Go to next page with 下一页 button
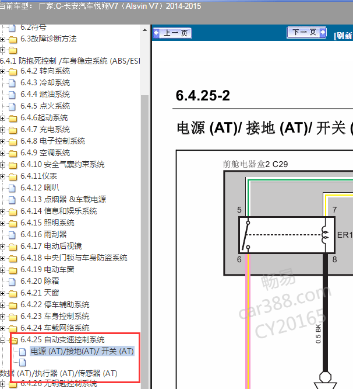The width and height of the screenshot is (353, 389). click(306, 33)
